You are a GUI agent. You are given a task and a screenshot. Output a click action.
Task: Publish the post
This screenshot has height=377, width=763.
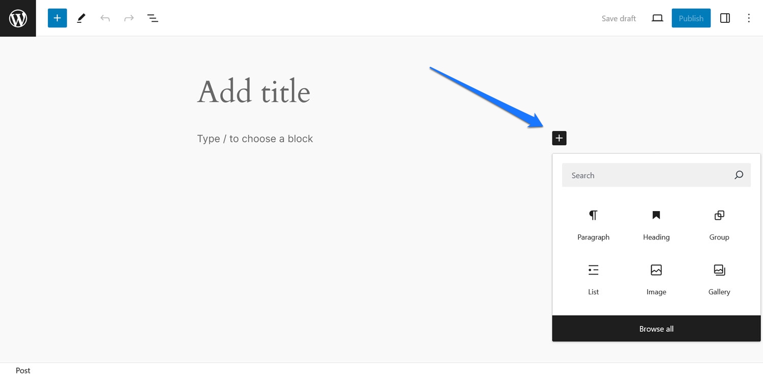click(x=691, y=18)
